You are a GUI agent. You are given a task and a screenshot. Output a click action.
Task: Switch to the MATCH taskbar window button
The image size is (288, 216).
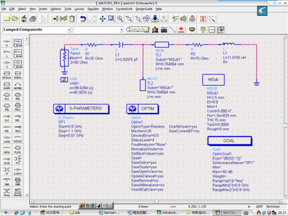[x=227, y=213]
